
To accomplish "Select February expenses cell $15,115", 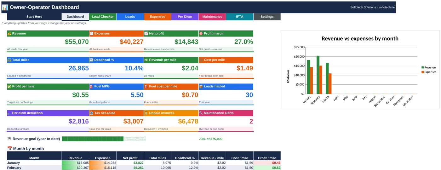I will [103, 168].
